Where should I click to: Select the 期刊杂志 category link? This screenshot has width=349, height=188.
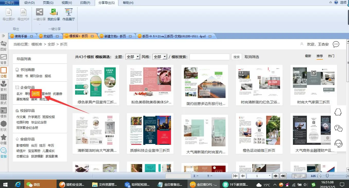coord(36,76)
